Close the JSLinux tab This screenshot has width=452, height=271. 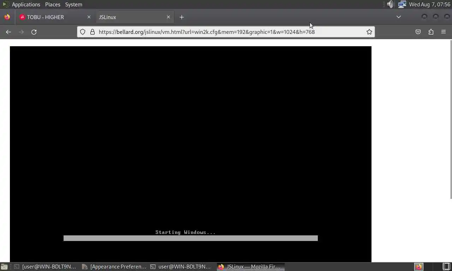(168, 17)
